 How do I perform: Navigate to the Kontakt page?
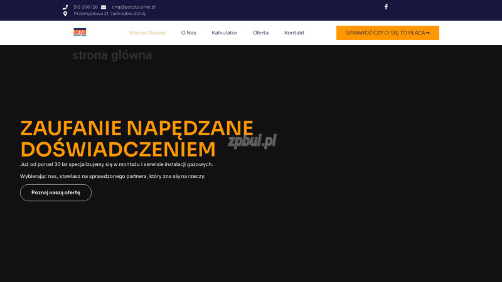point(294,33)
